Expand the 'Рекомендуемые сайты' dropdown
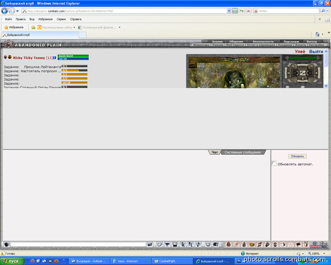This screenshot has width=331, height=265. (74, 27)
